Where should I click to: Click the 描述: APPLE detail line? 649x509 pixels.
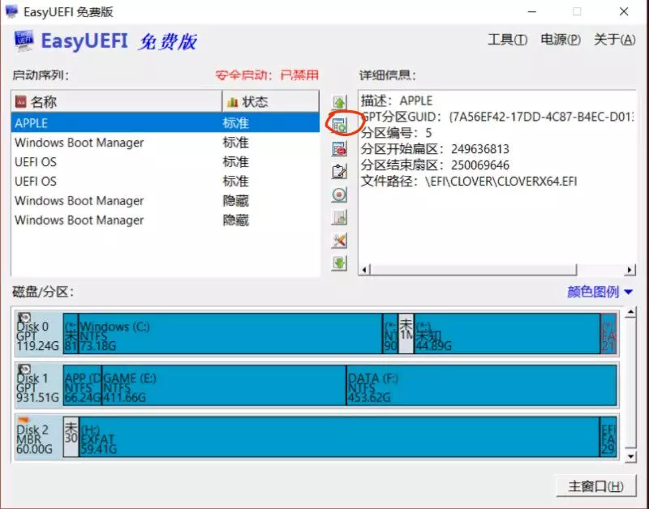click(397, 101)
